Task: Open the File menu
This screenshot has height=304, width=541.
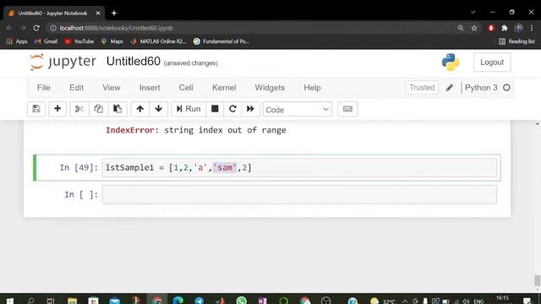Action: [x=44, y=88]
